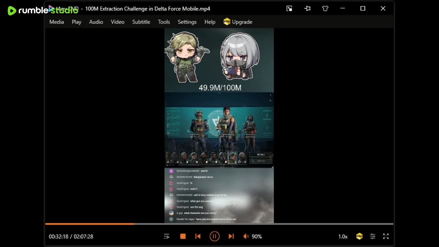
Task: Close the player window
Action: pyautogui.click(x=383, y=9)
